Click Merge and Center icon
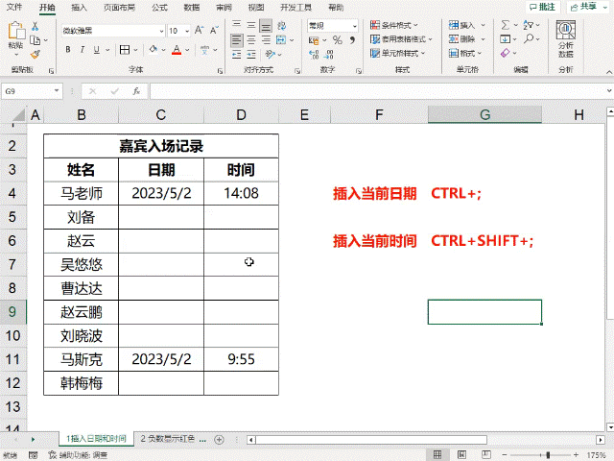The width and height of the screenshot is (614, 461). click(281, 40)
